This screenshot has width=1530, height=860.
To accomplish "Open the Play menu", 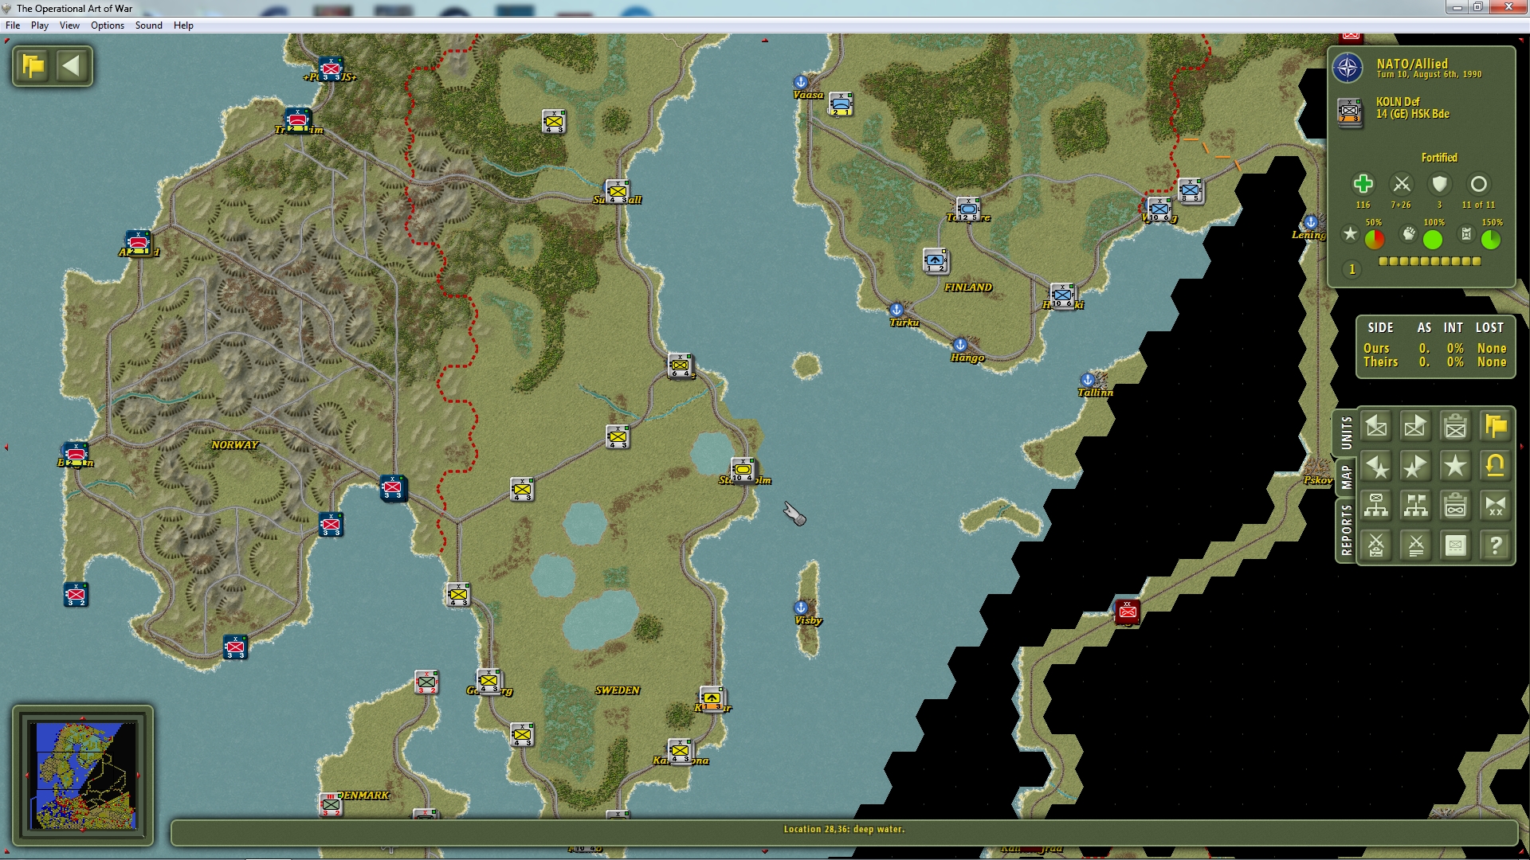I will [x=40, y=25].
